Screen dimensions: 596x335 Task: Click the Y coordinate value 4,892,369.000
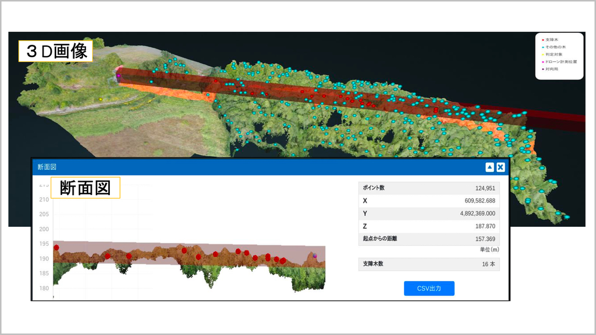(477, 213)
